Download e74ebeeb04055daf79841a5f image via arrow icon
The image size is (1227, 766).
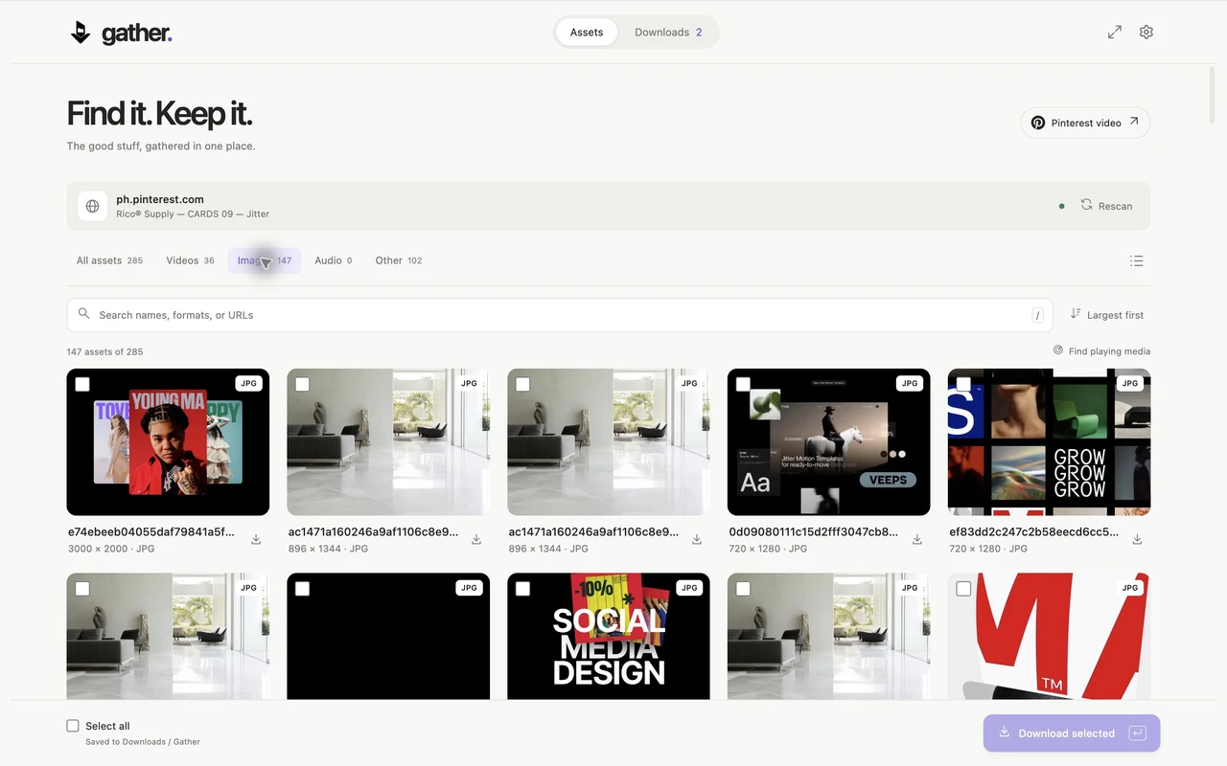click(256, 540)
